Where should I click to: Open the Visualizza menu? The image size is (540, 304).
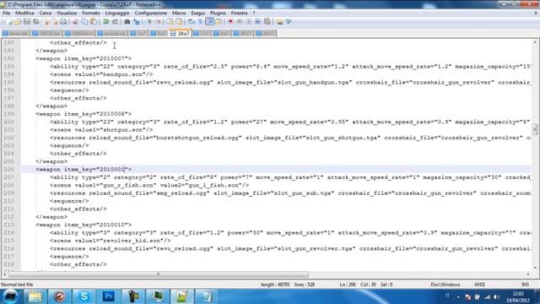coord(67,14)
